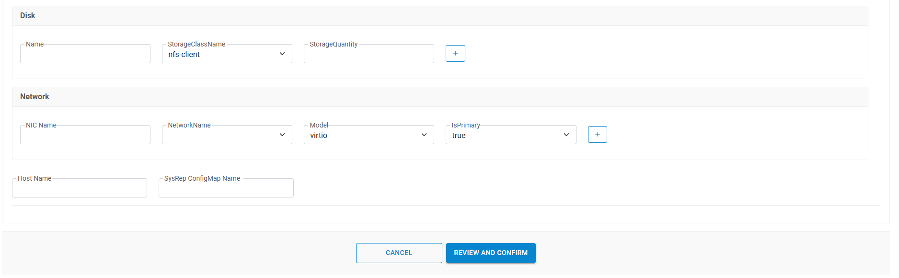The width and height of the screenshot is (899, 278).
Task: Select the NIC Name text box
Action: 85,135
